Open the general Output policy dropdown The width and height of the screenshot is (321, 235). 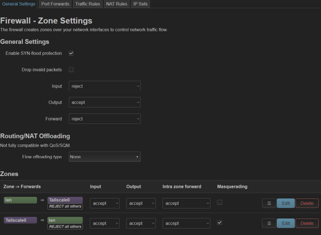coord(105,102)
